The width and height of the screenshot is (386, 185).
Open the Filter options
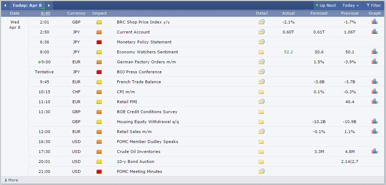pyautogui.click(x=374, y=5)
